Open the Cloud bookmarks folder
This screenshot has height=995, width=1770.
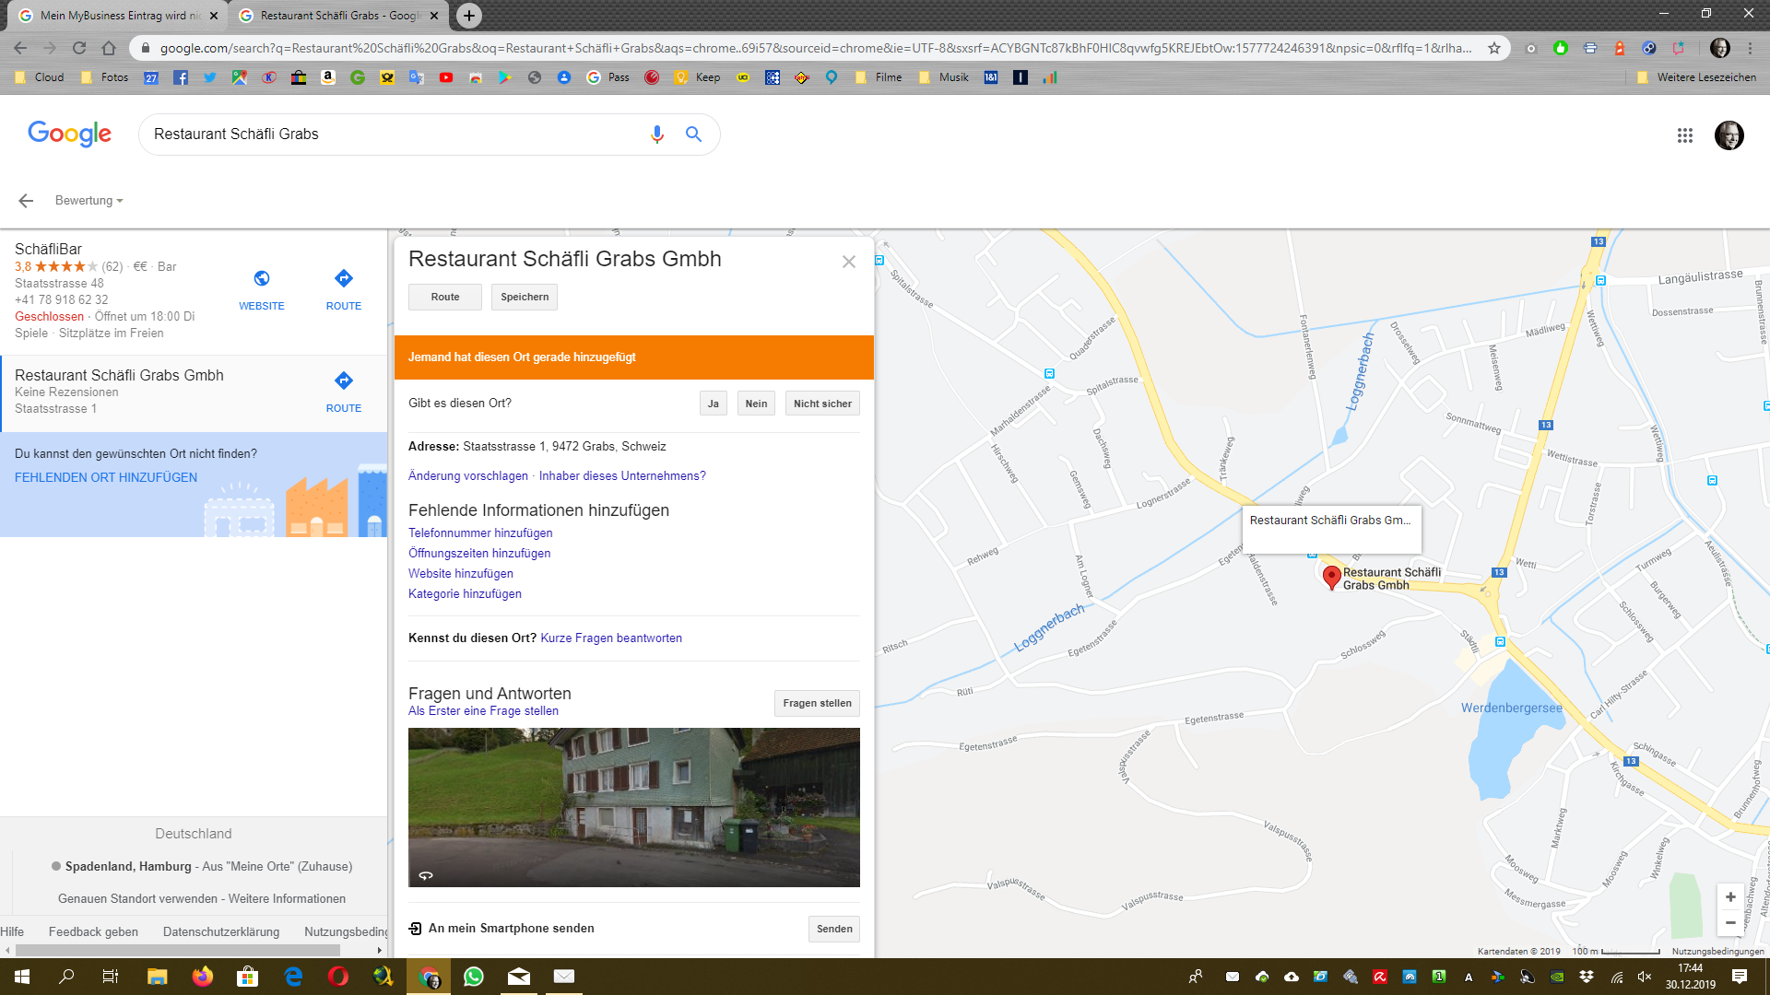coord(40,77)
